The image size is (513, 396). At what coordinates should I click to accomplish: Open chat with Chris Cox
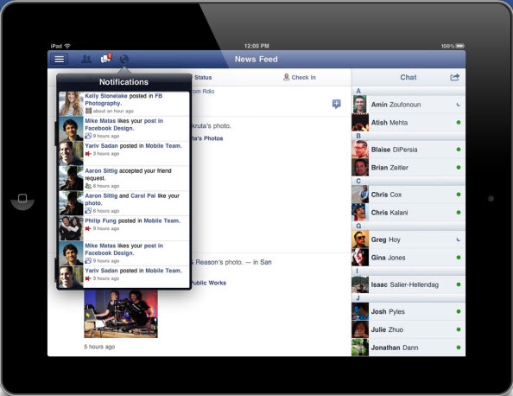[408, 195]
